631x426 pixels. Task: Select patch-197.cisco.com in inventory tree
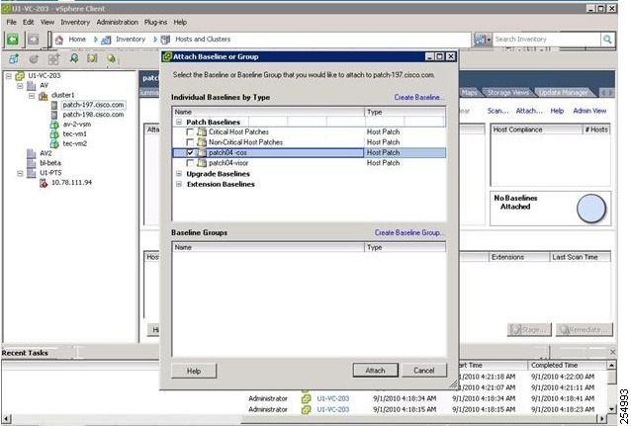click(x=93, y=105)
